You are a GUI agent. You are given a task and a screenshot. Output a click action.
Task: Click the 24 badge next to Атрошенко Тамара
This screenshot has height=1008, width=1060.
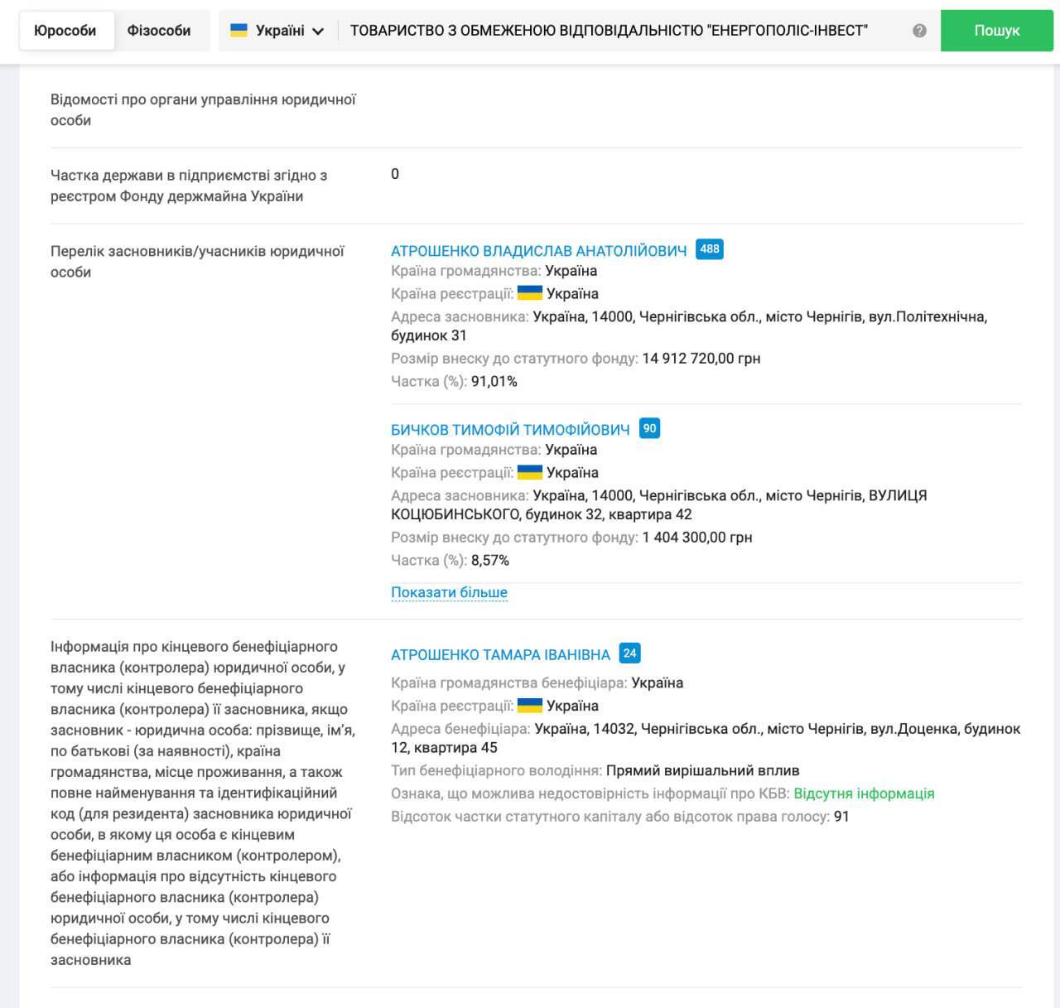pyautogui.click(x=629, y=654)
